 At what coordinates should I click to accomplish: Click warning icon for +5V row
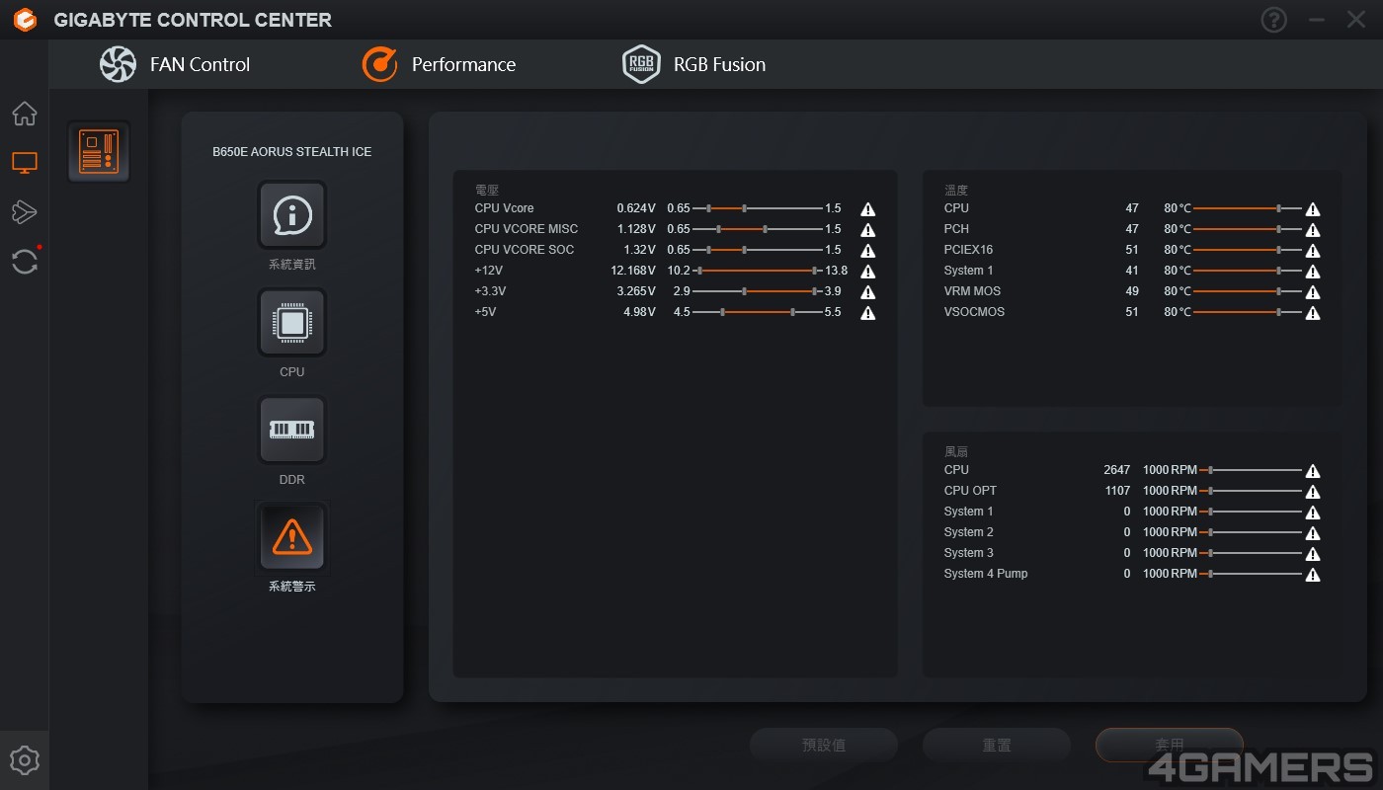868,313
